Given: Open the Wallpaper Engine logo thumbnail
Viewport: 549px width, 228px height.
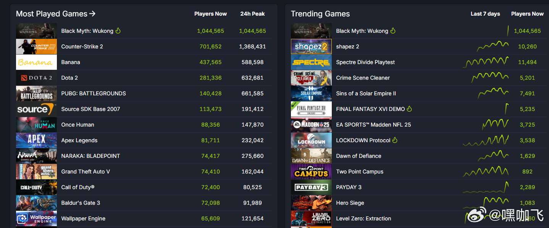Looking at the screenshot, I should click(36, 218).
